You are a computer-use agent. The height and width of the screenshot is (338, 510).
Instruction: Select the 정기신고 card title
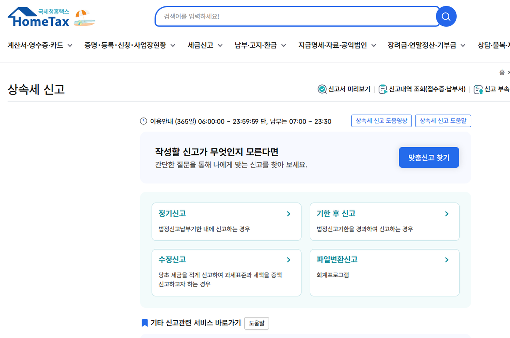[172, 213]
